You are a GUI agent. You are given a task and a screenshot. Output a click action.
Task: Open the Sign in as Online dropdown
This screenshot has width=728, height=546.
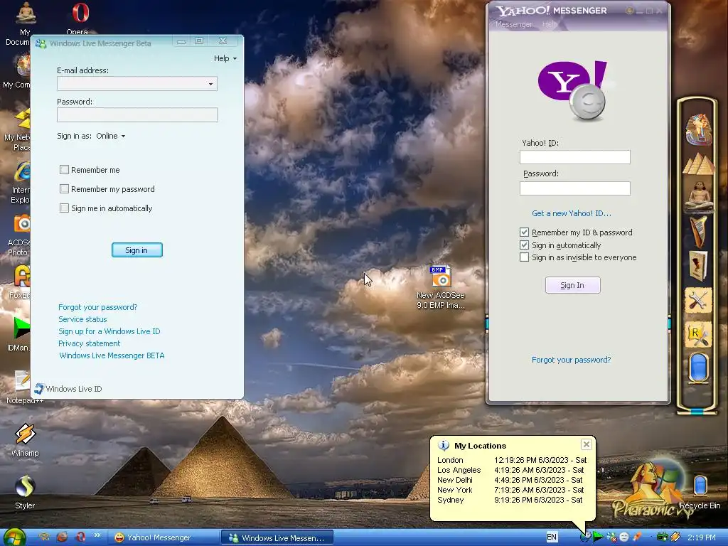point(111,136)
